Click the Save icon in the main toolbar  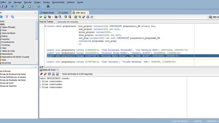1,6
